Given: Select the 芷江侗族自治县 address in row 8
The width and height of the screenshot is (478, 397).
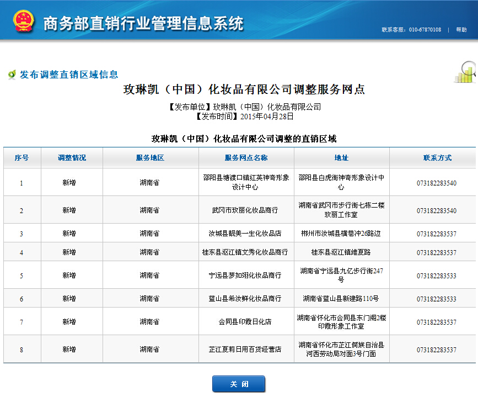Looking at the screenshot, I should (341, 350).
